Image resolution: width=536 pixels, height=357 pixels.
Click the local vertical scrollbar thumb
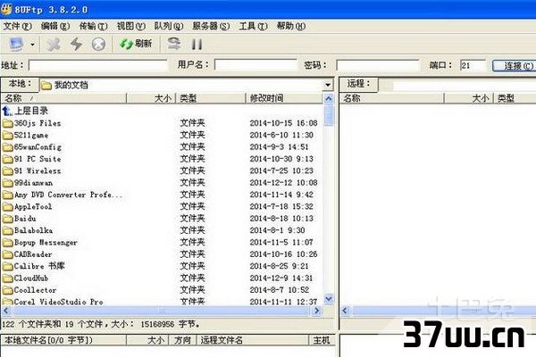pos(329,116)
